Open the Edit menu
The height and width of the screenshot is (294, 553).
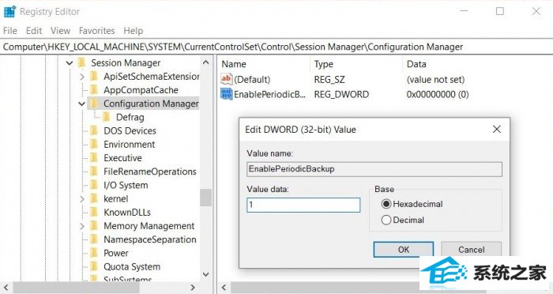pyautogui.click(x=34, y=31)
